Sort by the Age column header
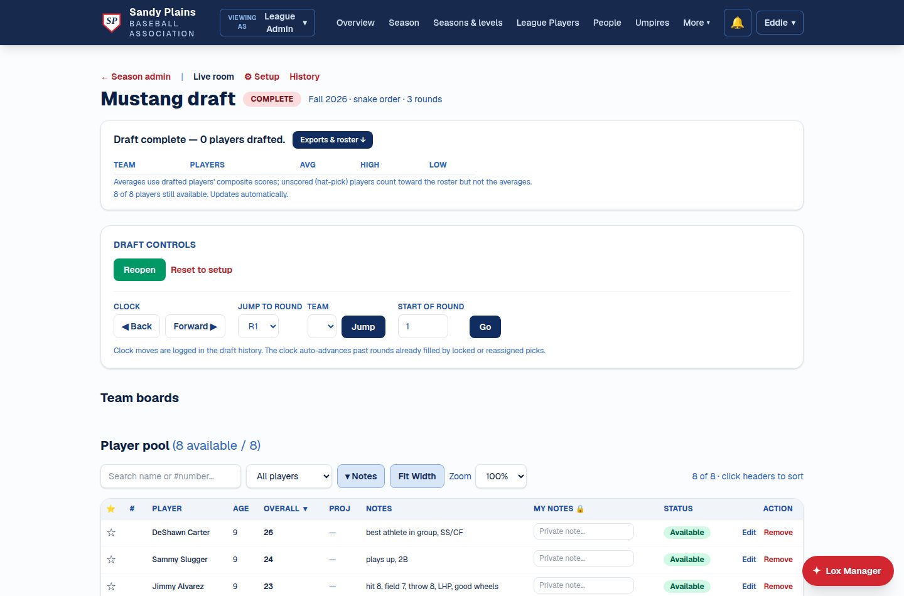904x596 pixels. (x=241, y=509)
